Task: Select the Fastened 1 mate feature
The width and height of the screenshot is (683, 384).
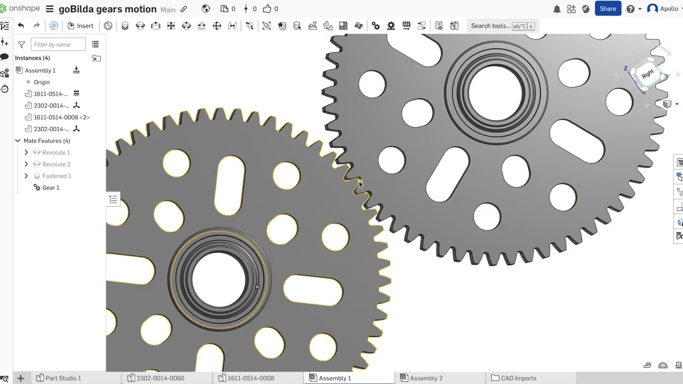Action: (57, 176)
